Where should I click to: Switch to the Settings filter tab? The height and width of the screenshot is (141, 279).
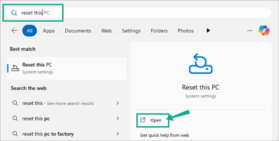(x=131, y=31)
